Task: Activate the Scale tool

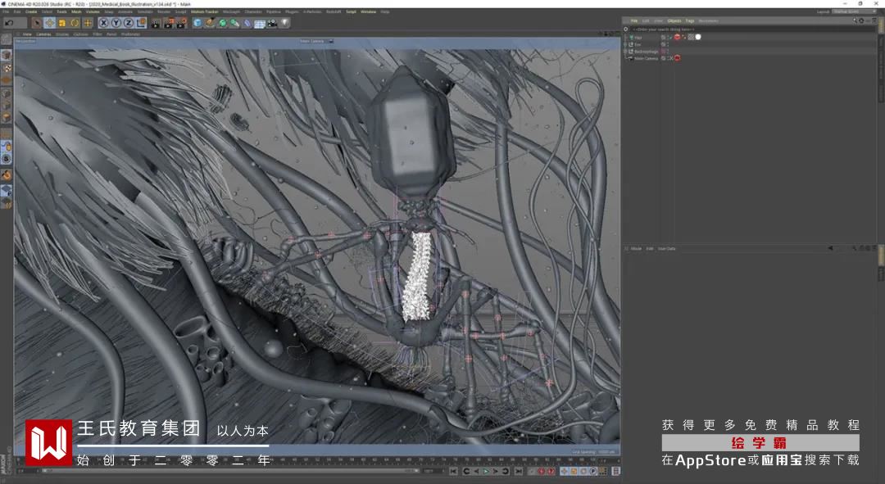Action: pos(61,23)
